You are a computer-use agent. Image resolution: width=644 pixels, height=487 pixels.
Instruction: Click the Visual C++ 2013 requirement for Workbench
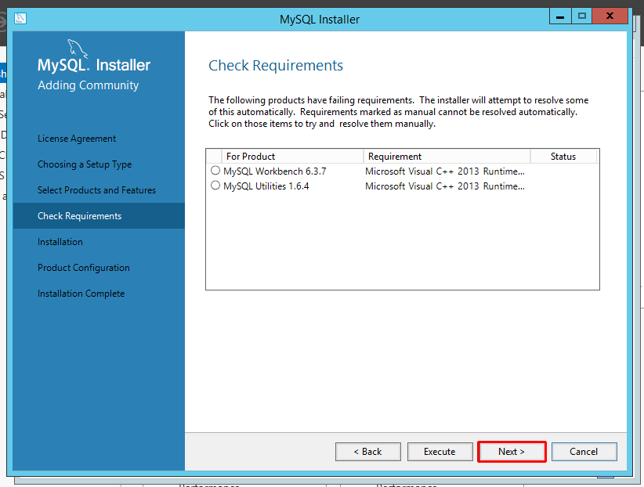[445, 171]
